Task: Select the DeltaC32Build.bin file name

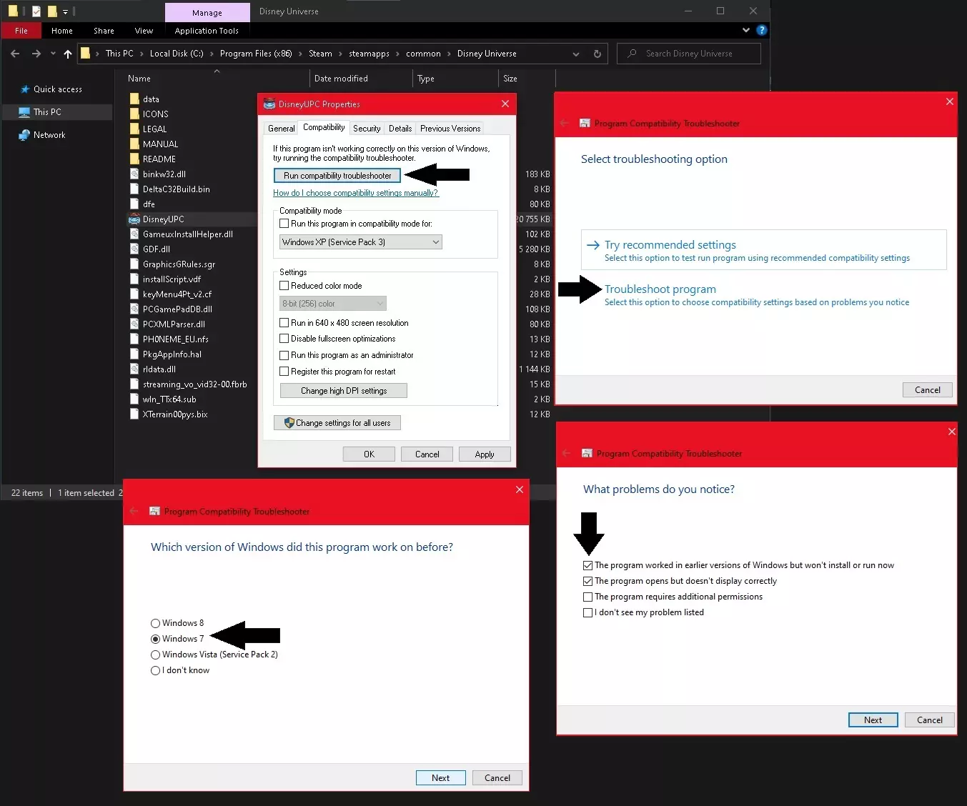Action: pos(177,189)
